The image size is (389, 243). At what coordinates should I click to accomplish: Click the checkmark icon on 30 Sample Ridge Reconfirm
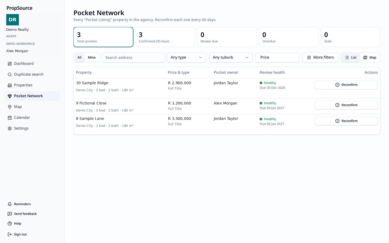click(x=337, y=85)
